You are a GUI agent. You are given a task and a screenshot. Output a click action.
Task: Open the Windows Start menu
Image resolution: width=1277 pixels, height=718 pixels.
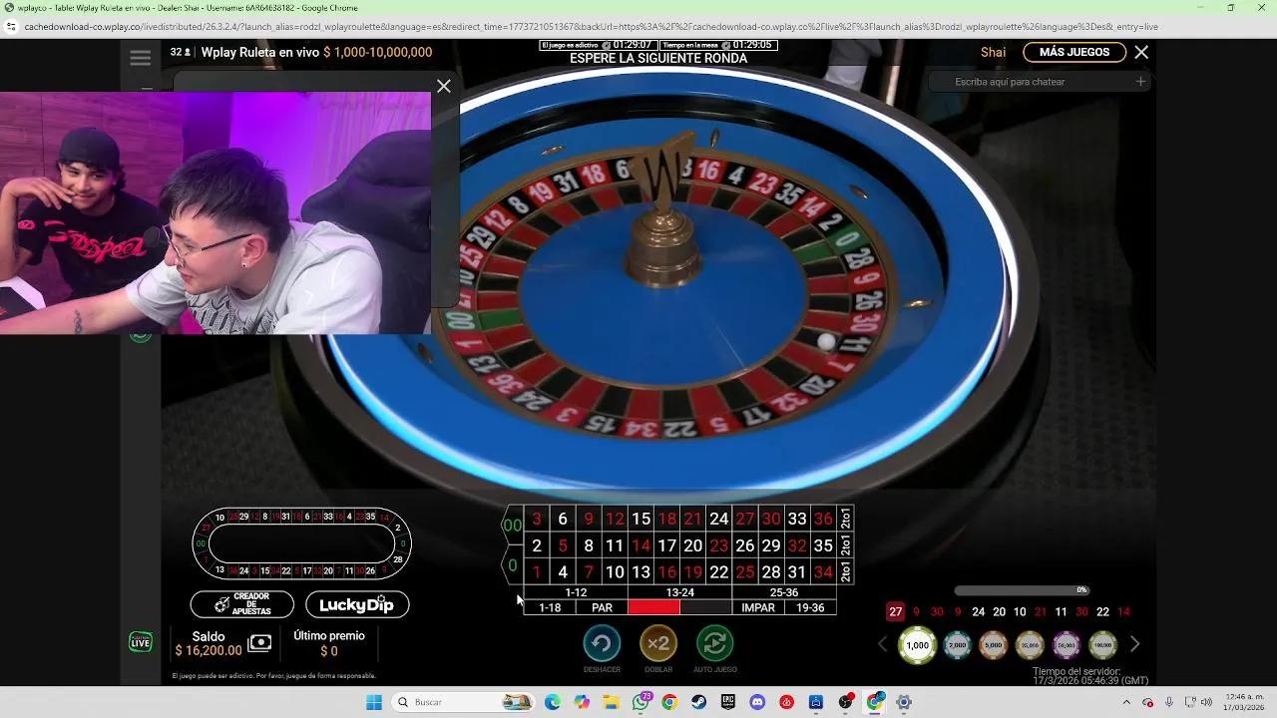coord(373,701)
